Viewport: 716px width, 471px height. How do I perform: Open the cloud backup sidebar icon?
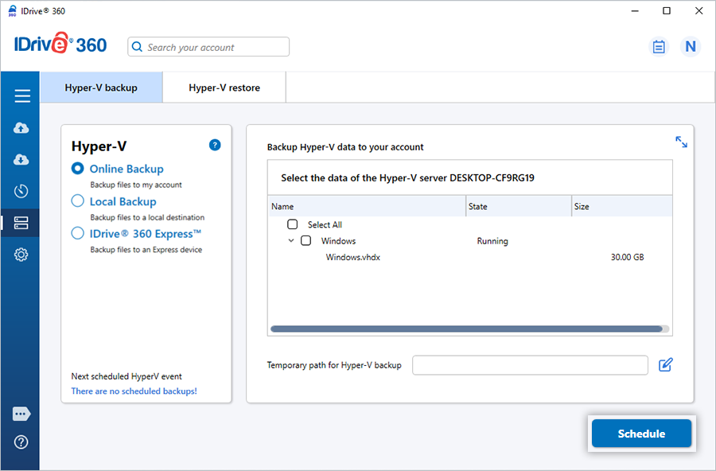(x=21, y=128)
